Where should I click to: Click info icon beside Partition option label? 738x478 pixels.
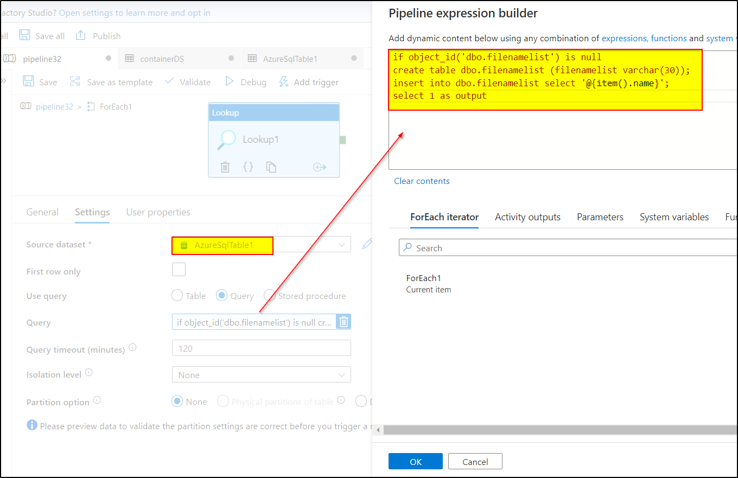tap(97, 400)
